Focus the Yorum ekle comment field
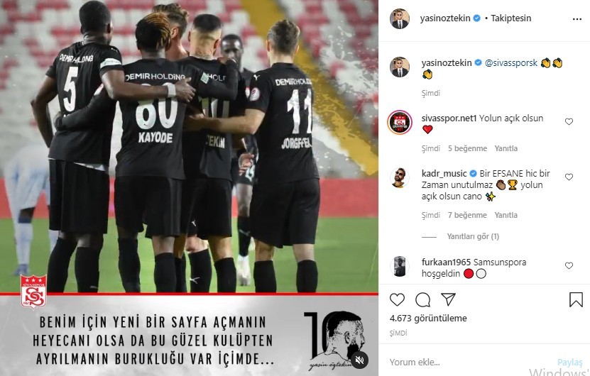 point(470,362)
